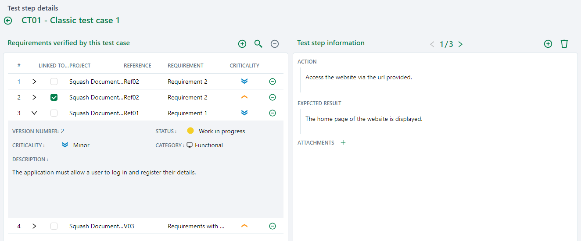Screen dimensions: 581x241
Task: Add a new test step with plus icon
Action: point(548,44)
